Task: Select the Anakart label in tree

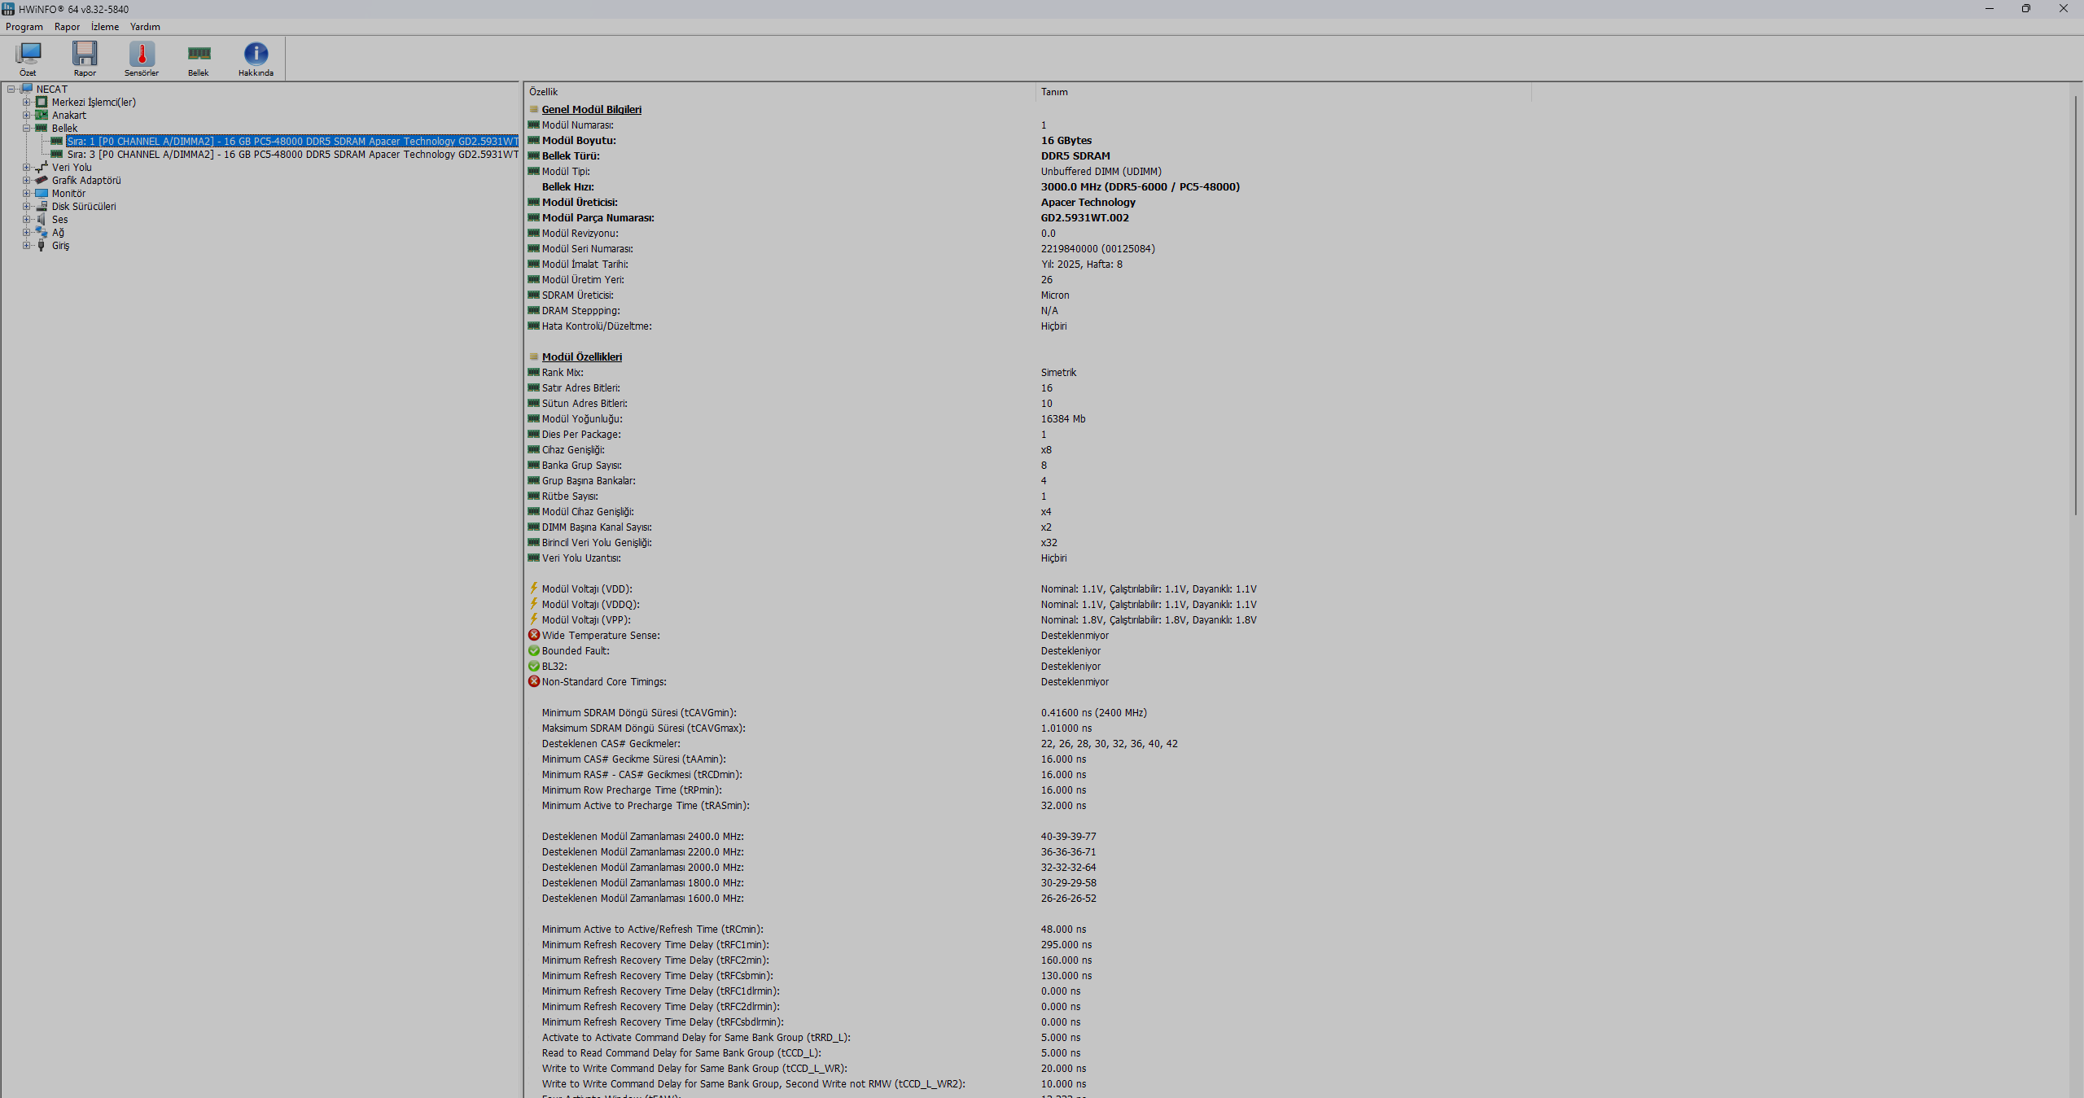Action: (x=69, y=115)
